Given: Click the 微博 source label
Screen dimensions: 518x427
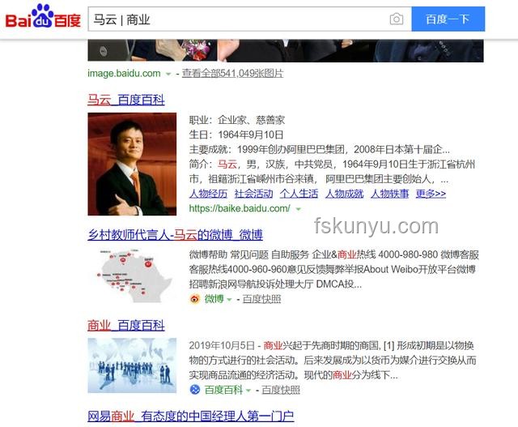Looking at the screenshot, I should (x=214, y=299).
